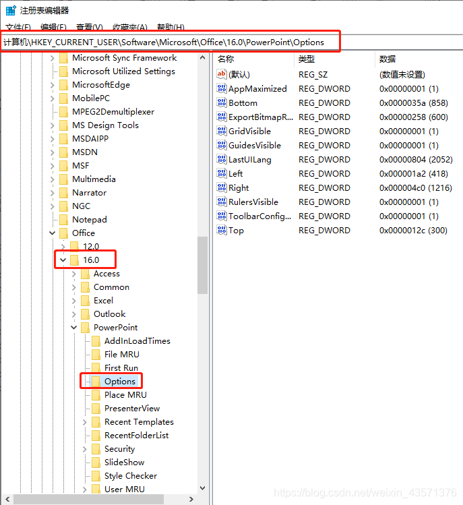Select the RecentFolderList key
Screen dimensions: 463x505
pyautogui.click(x=137, y=436)
